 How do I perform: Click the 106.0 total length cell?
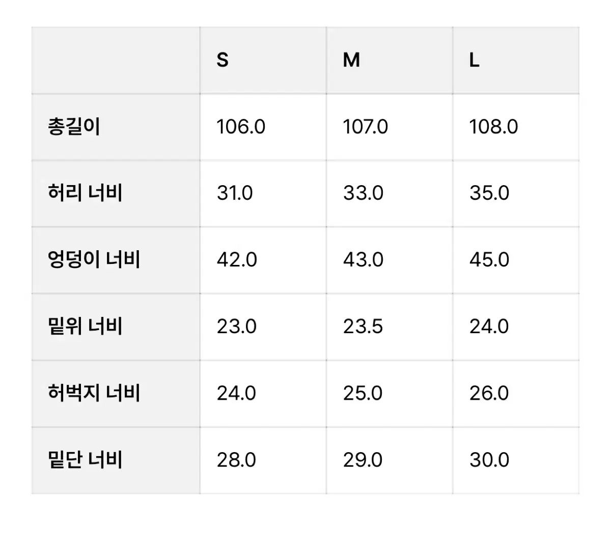(241, 127)
